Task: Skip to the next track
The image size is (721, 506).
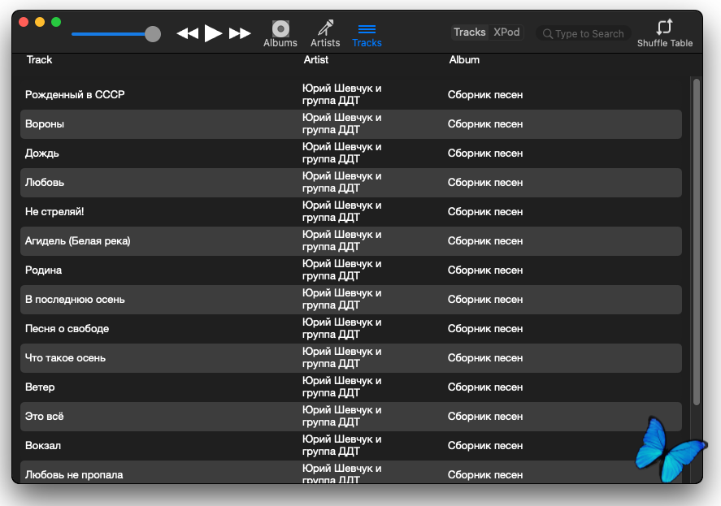Action: tap(240, 33)
